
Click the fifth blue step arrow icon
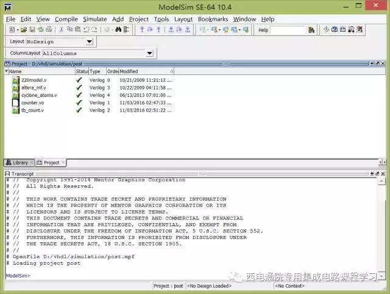click(x=179, y=30)
